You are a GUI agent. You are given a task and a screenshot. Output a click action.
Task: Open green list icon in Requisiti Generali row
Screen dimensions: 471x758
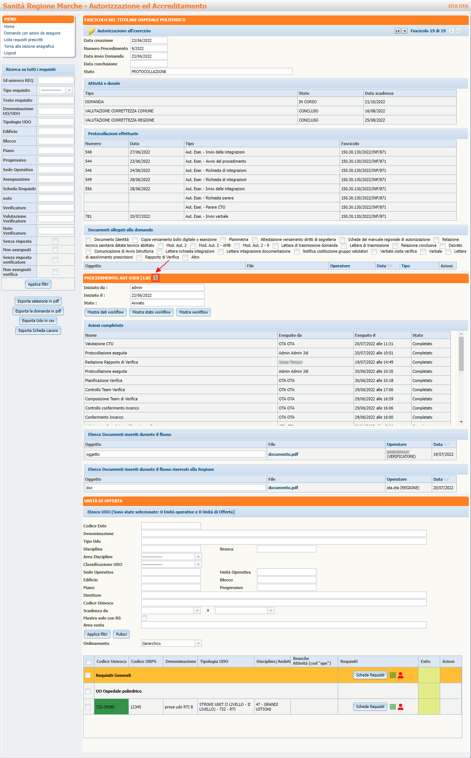point(393,675)
